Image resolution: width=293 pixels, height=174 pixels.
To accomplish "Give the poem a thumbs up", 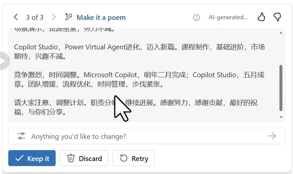I will [262, 17].
